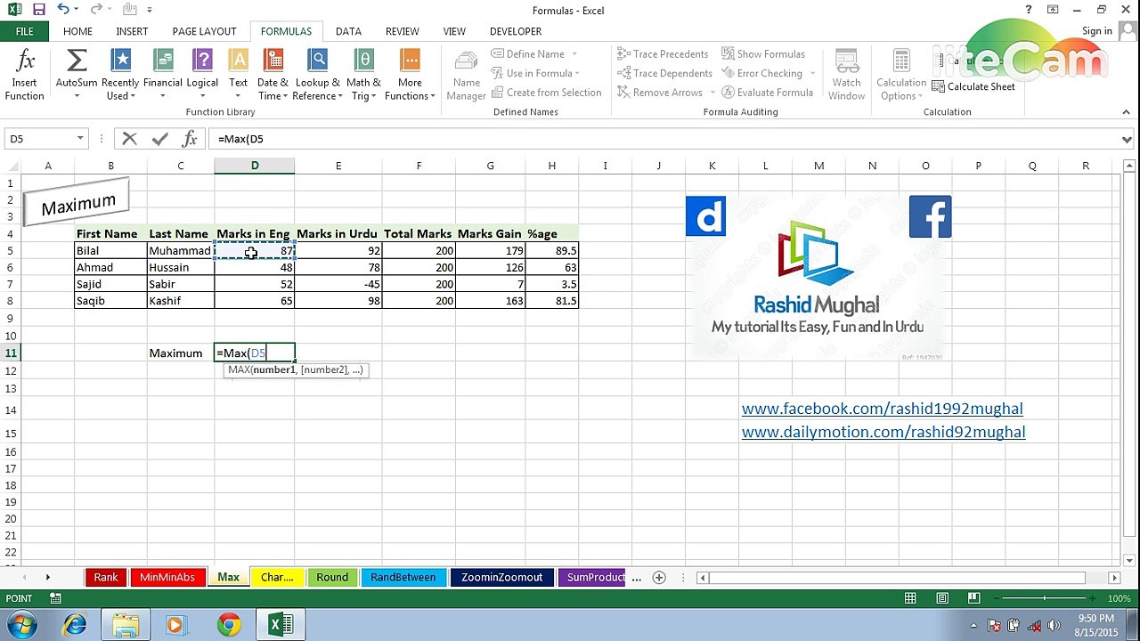Screen dimensions: 1140x641
Task: Undo from the Quick Access Toolbar
Action: point(63,10)
